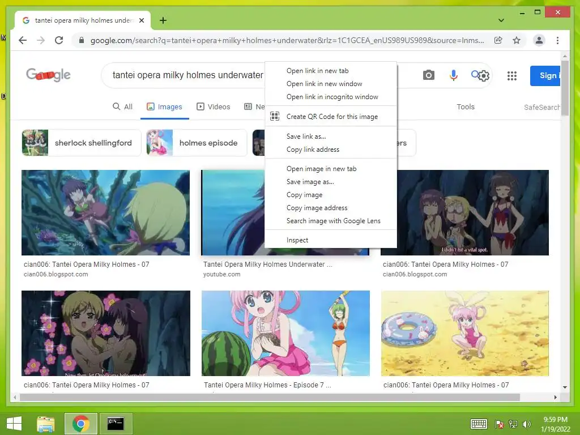580x435 pixels.
Task: Open the Chrome profile avatar
Action: (x=539, y=40)
